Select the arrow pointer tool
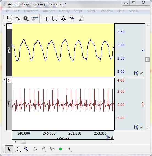152x156 pixels. (9, 149)
